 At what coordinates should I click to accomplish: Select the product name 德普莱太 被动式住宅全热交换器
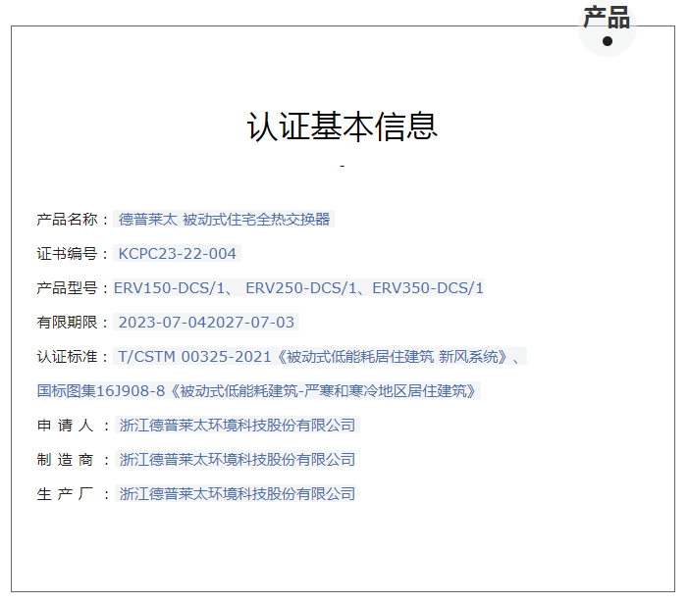pyautogui.click(x=224, y=219)
